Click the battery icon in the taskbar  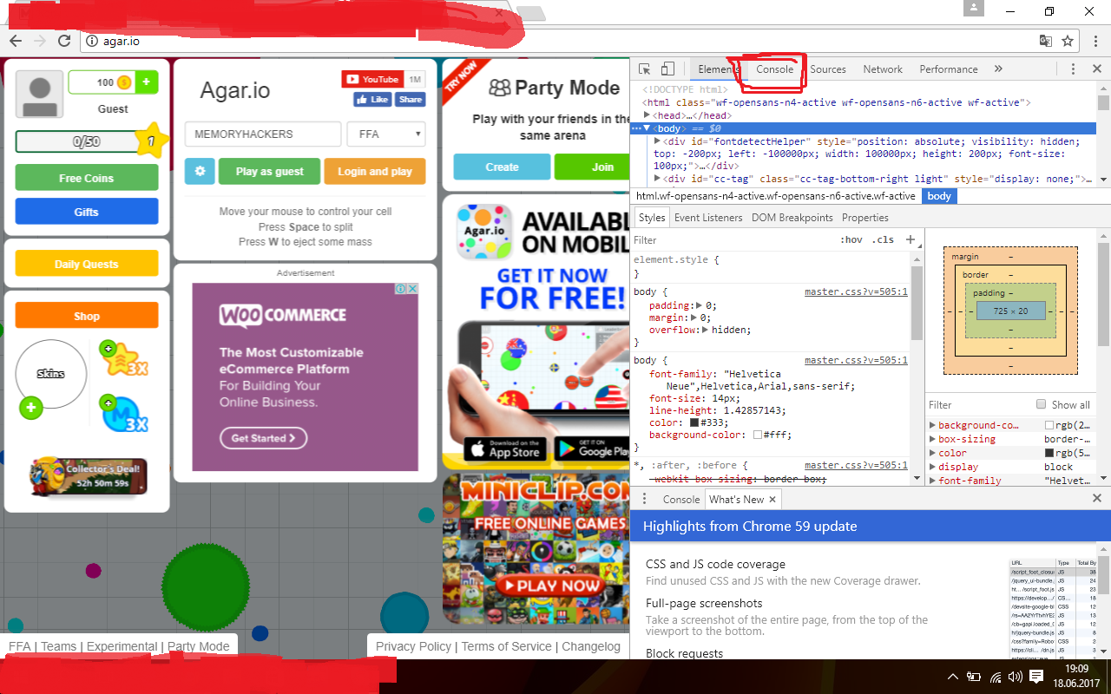974,677
